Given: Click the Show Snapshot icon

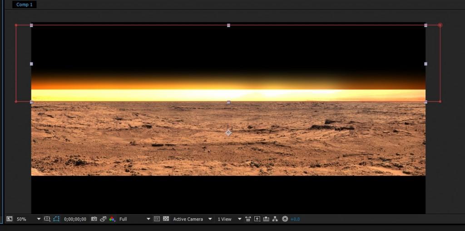Looking at the screenshot, I should click(x=103, y=219).
